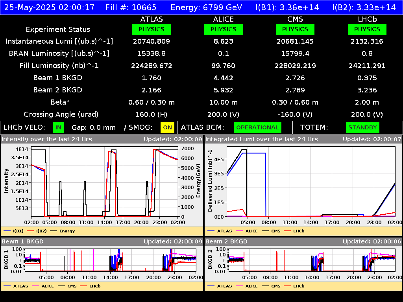403x302 pixels.
Task: Click the LHCb column header
Action: (367, 19)
